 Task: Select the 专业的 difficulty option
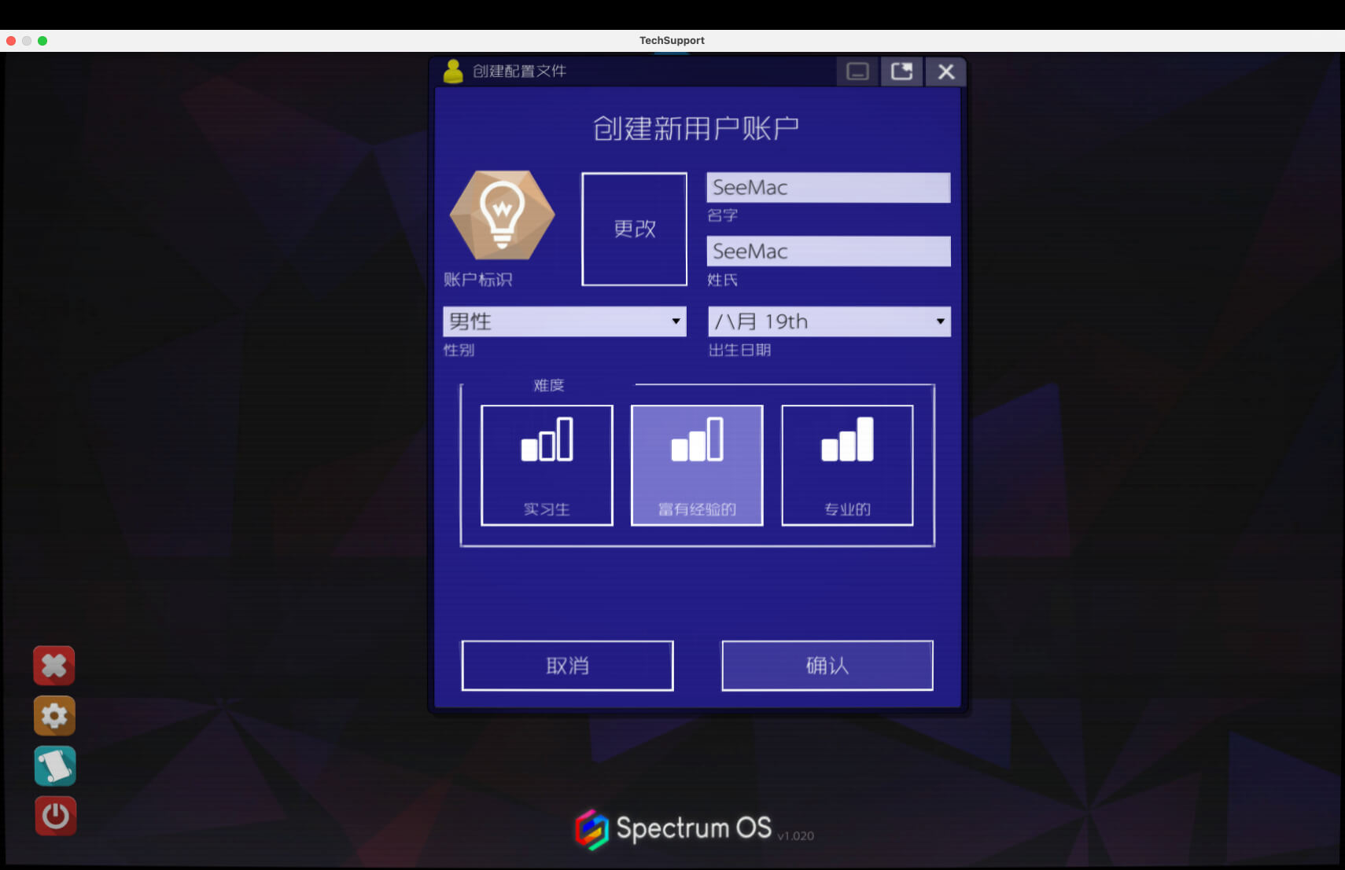click(x=847, y=464)
